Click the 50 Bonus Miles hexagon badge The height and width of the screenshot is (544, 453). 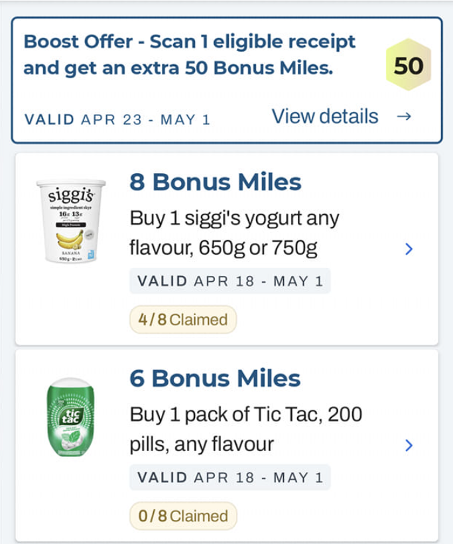[409, 66]
